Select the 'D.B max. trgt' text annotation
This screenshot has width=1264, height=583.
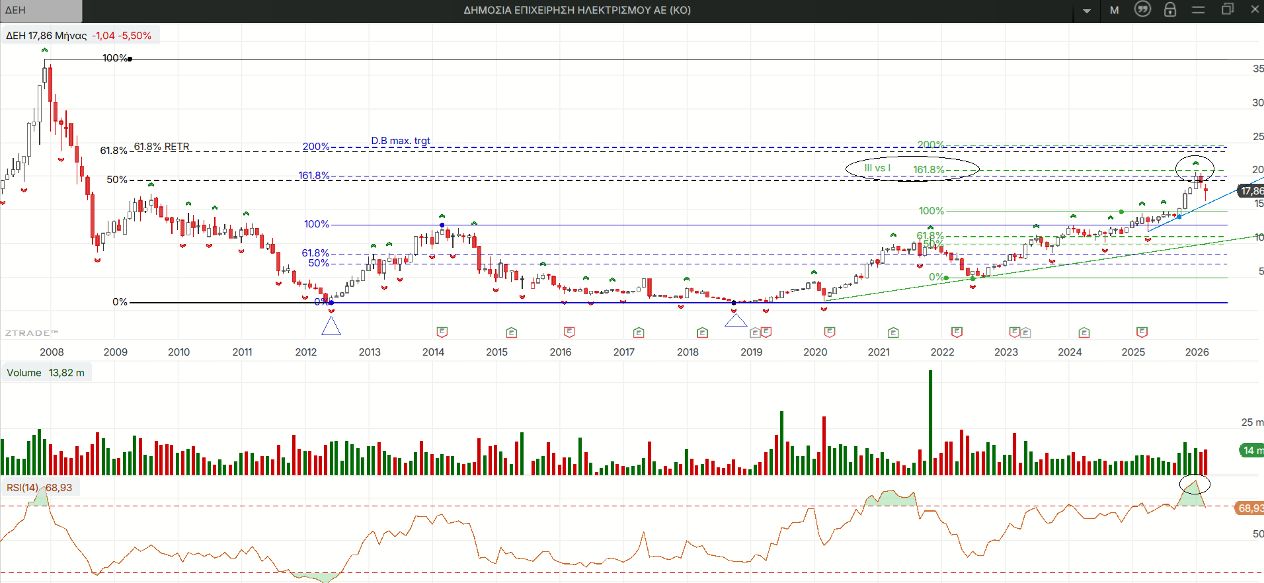tap(400, 141)
